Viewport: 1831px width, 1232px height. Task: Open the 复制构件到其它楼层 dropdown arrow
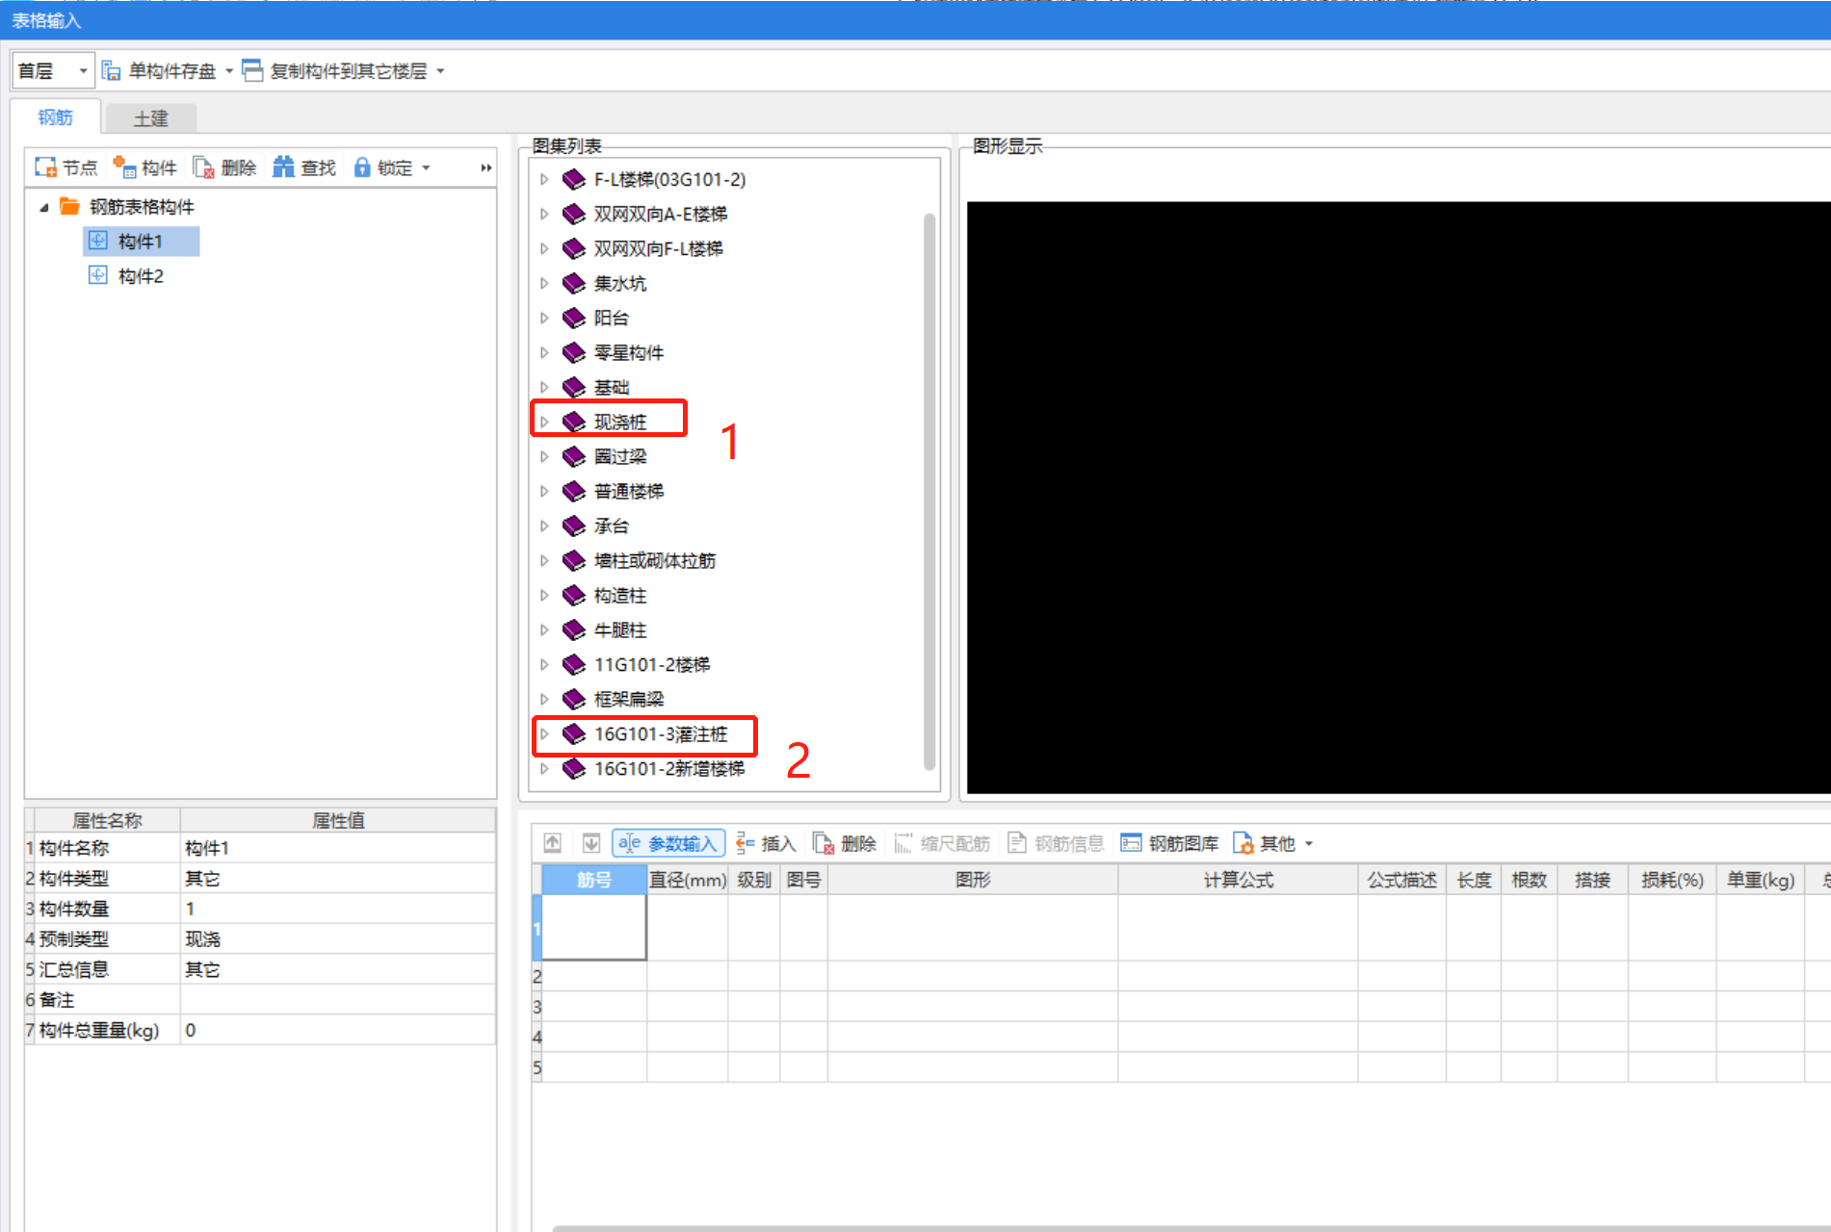tap(440, 71)
